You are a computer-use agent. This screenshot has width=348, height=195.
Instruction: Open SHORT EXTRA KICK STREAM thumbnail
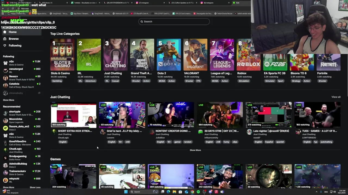pyautogui.click(x=73, y=115)
